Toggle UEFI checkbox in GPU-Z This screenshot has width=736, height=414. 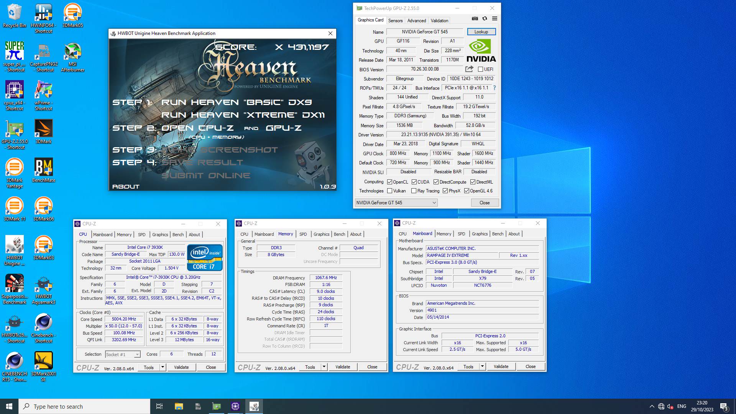coord(480,69)
